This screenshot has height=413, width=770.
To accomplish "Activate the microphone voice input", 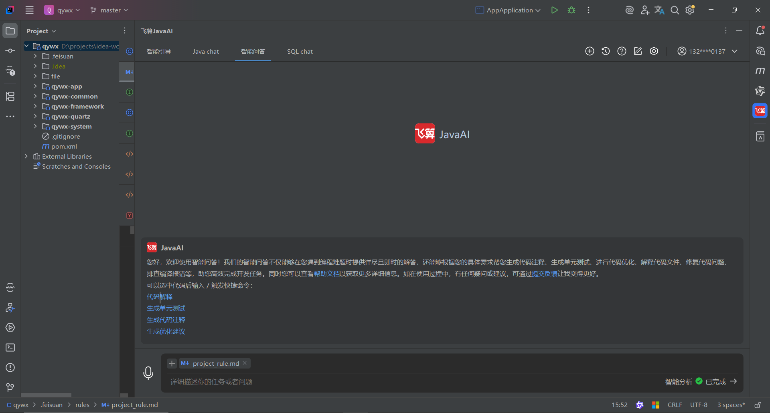I will (x=148, y=373).
